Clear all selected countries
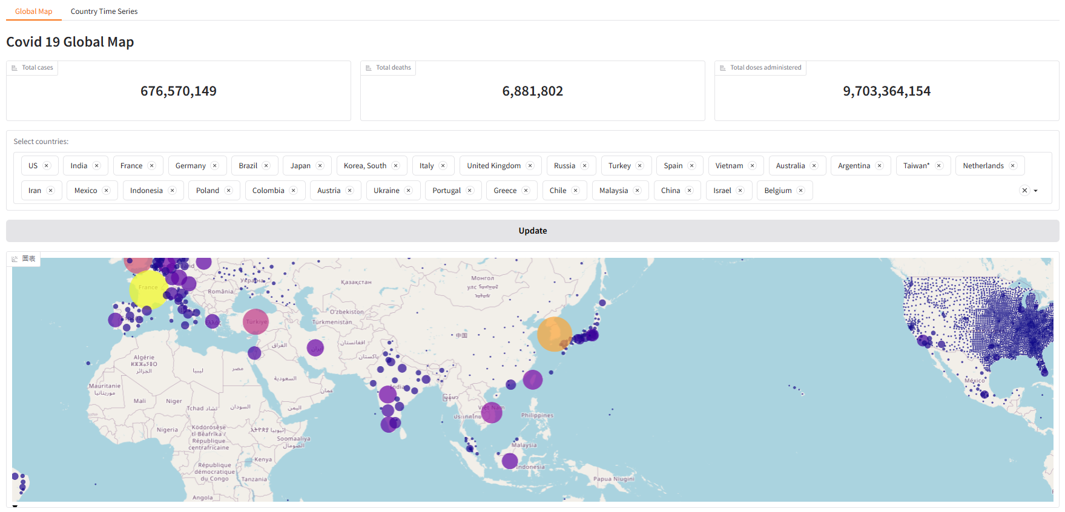Viewport: 1065px width, 512px height. click(x=1024, y=191)
